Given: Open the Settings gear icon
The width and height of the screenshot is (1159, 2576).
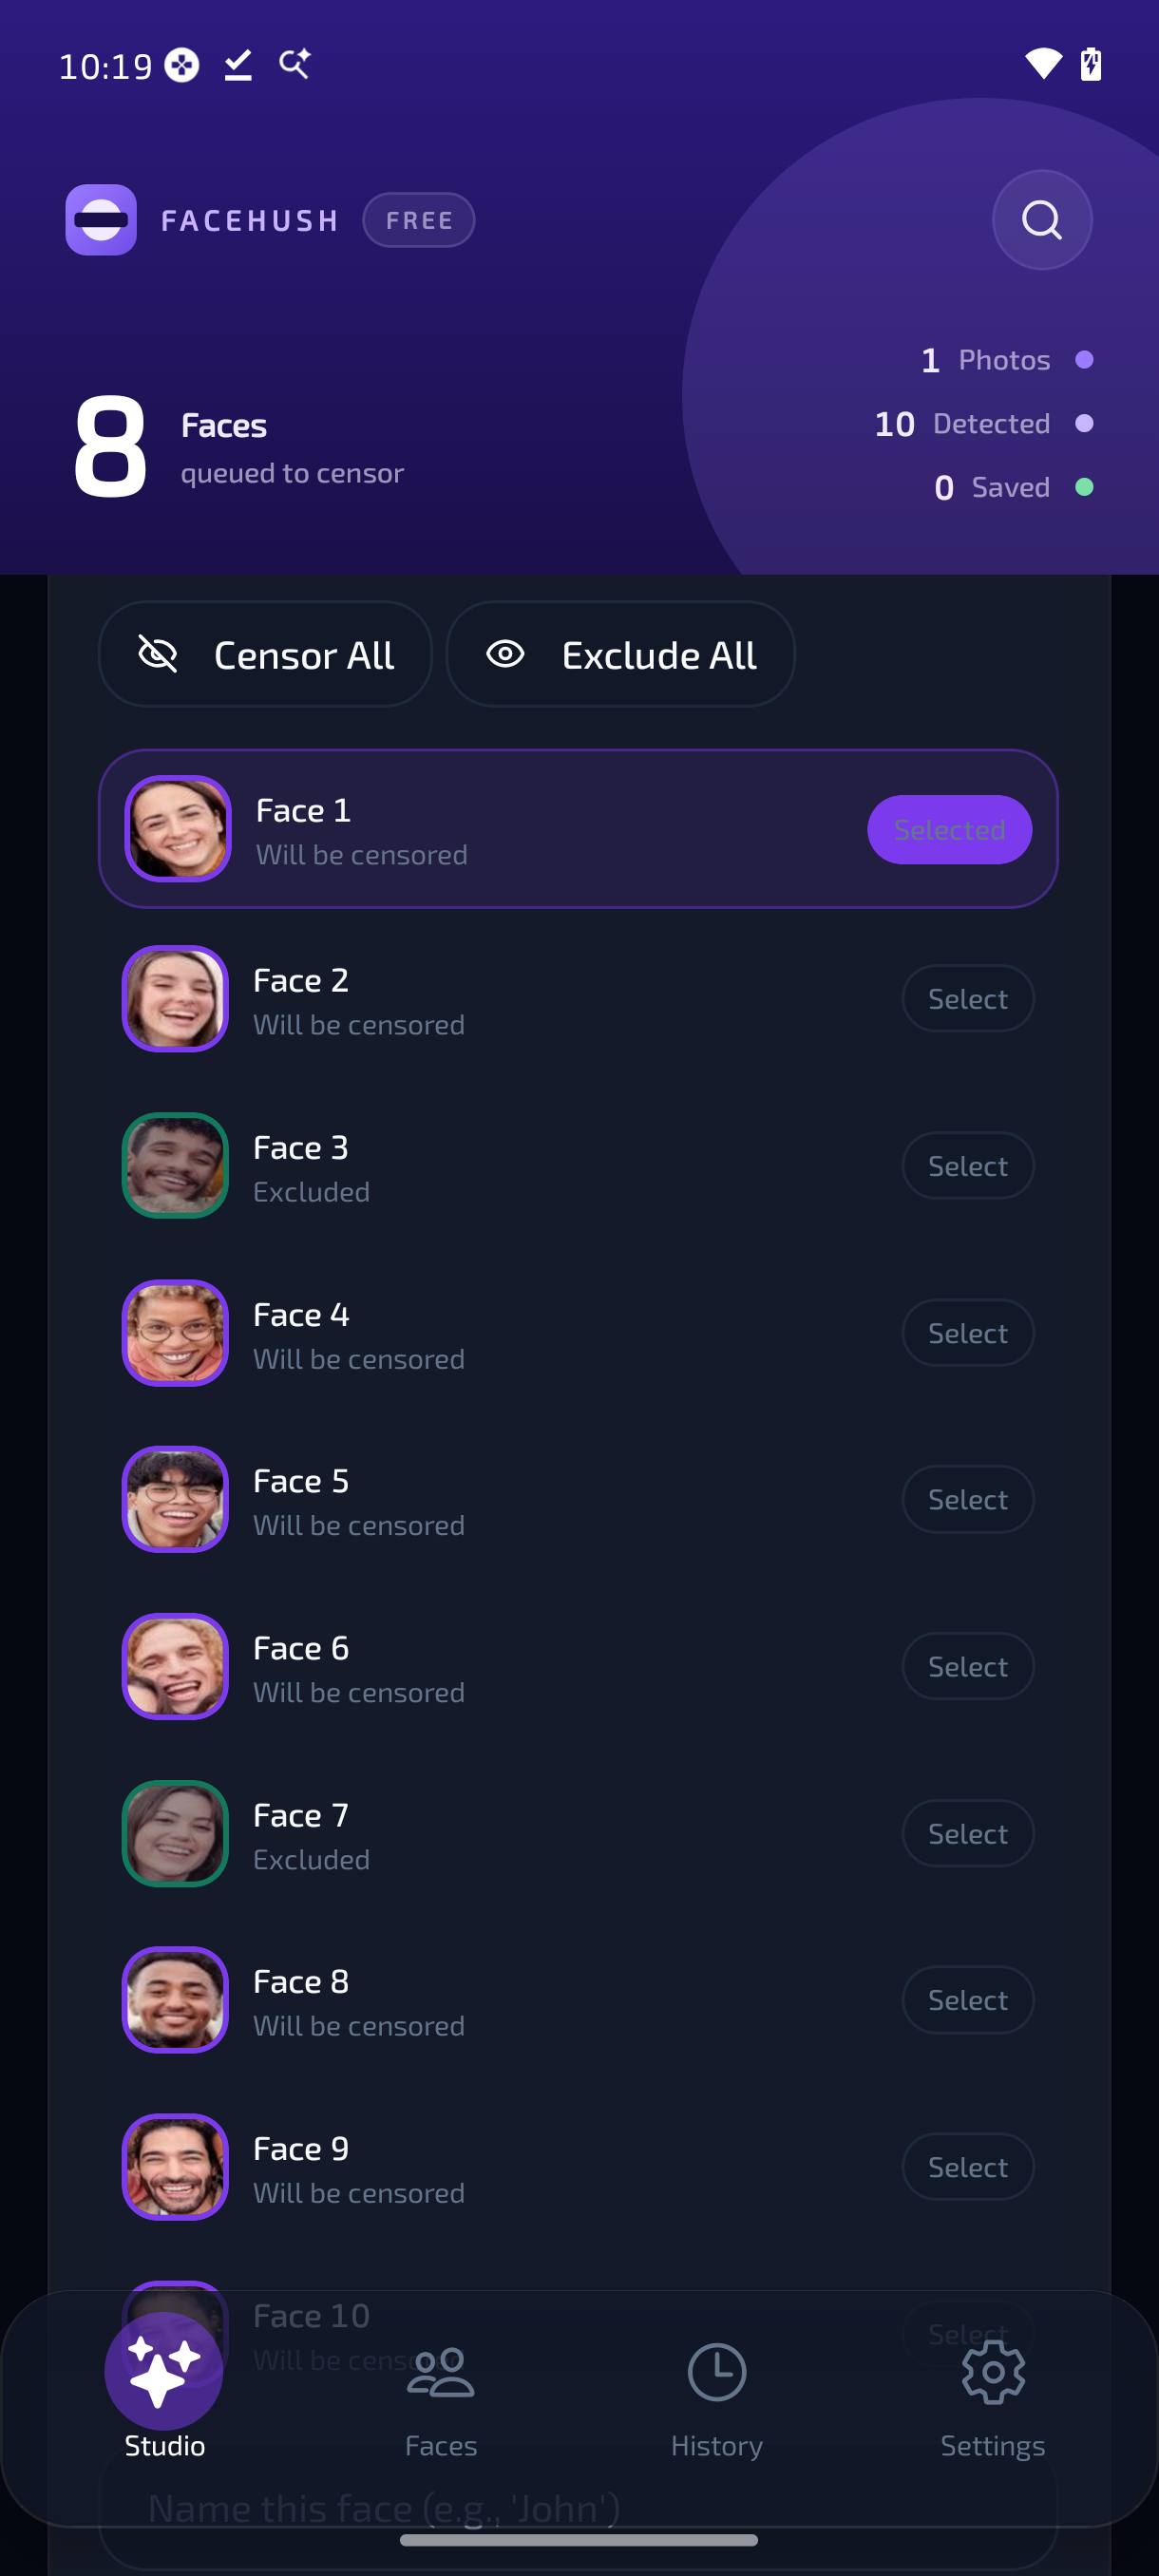Looking at the screenshot, I should 993,2372.
